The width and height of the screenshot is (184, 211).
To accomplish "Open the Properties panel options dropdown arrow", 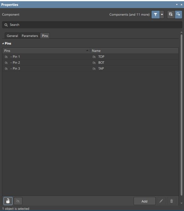I will [x=177, y=5].
